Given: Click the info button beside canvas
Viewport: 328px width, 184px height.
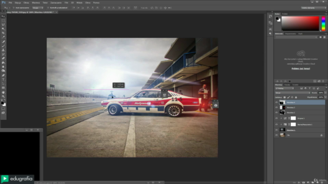Looking at the screenshot, I should click(x=216, y=106).
